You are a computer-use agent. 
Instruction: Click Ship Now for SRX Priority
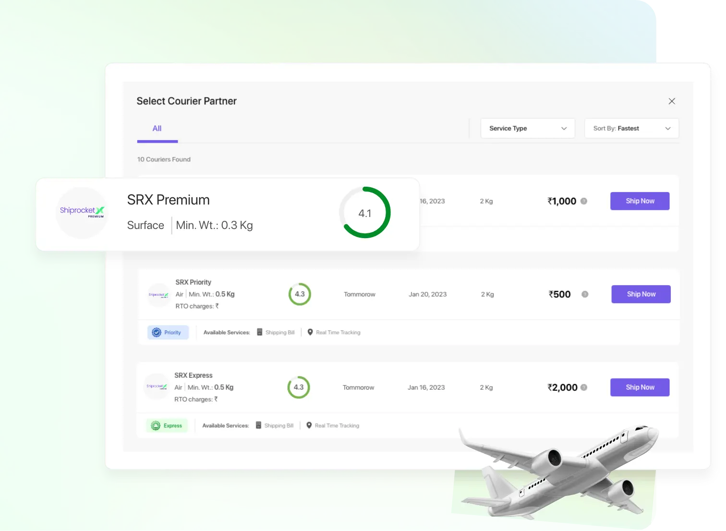click(x=641, y=294)
